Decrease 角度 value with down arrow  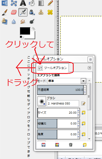coord(78,137)
